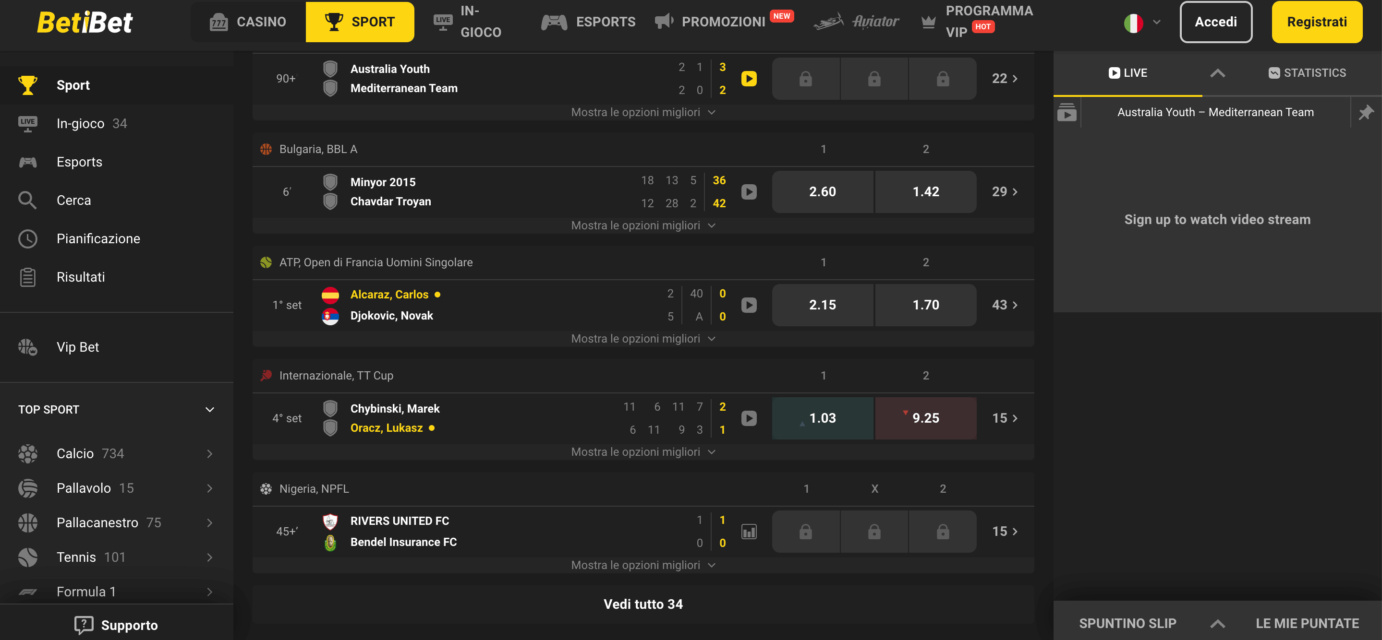Open the Casino section icon
The height and width of the screenshot is (640, 1382).
[x=219, y=22]
